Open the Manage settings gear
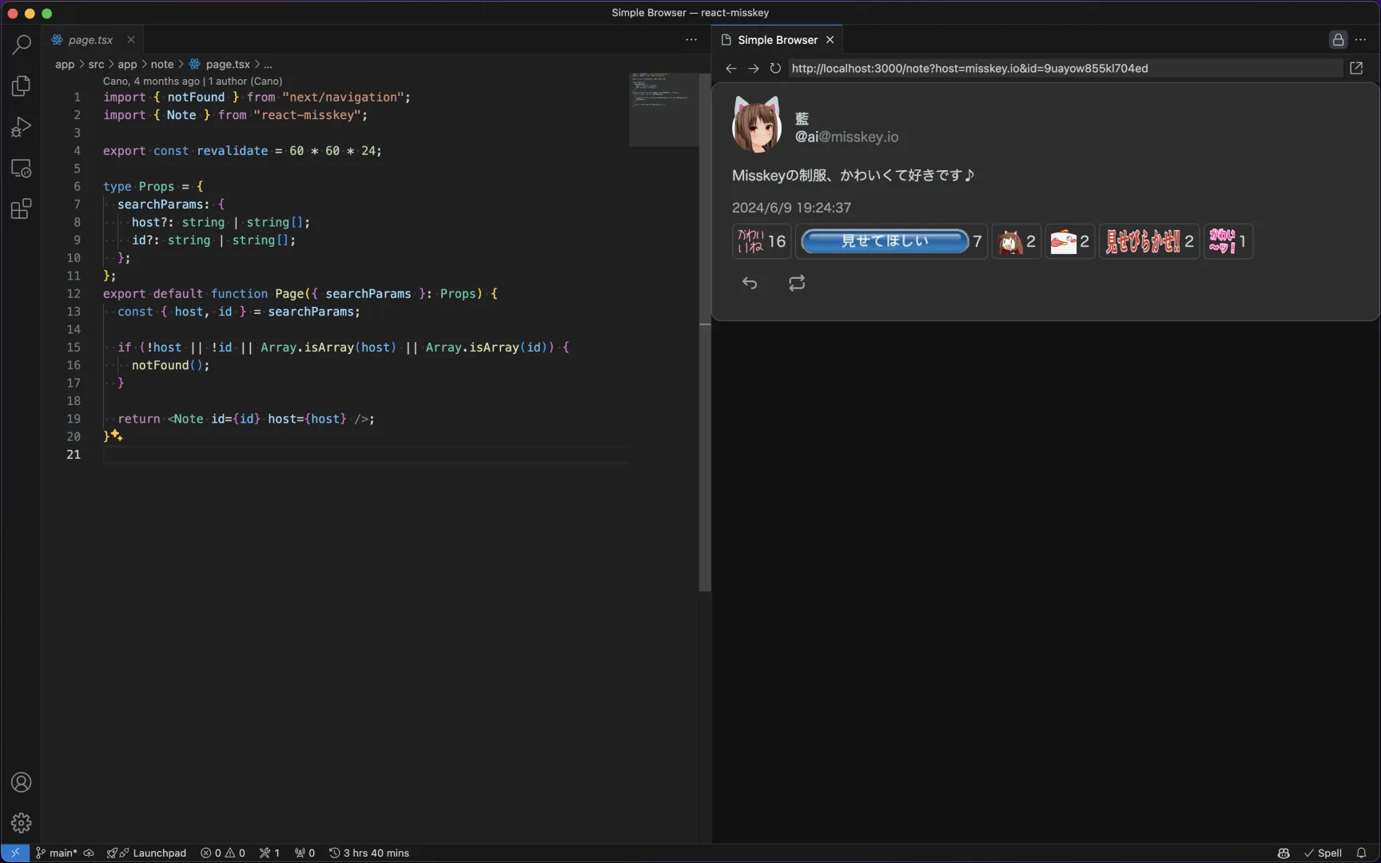 pos(22,823)
